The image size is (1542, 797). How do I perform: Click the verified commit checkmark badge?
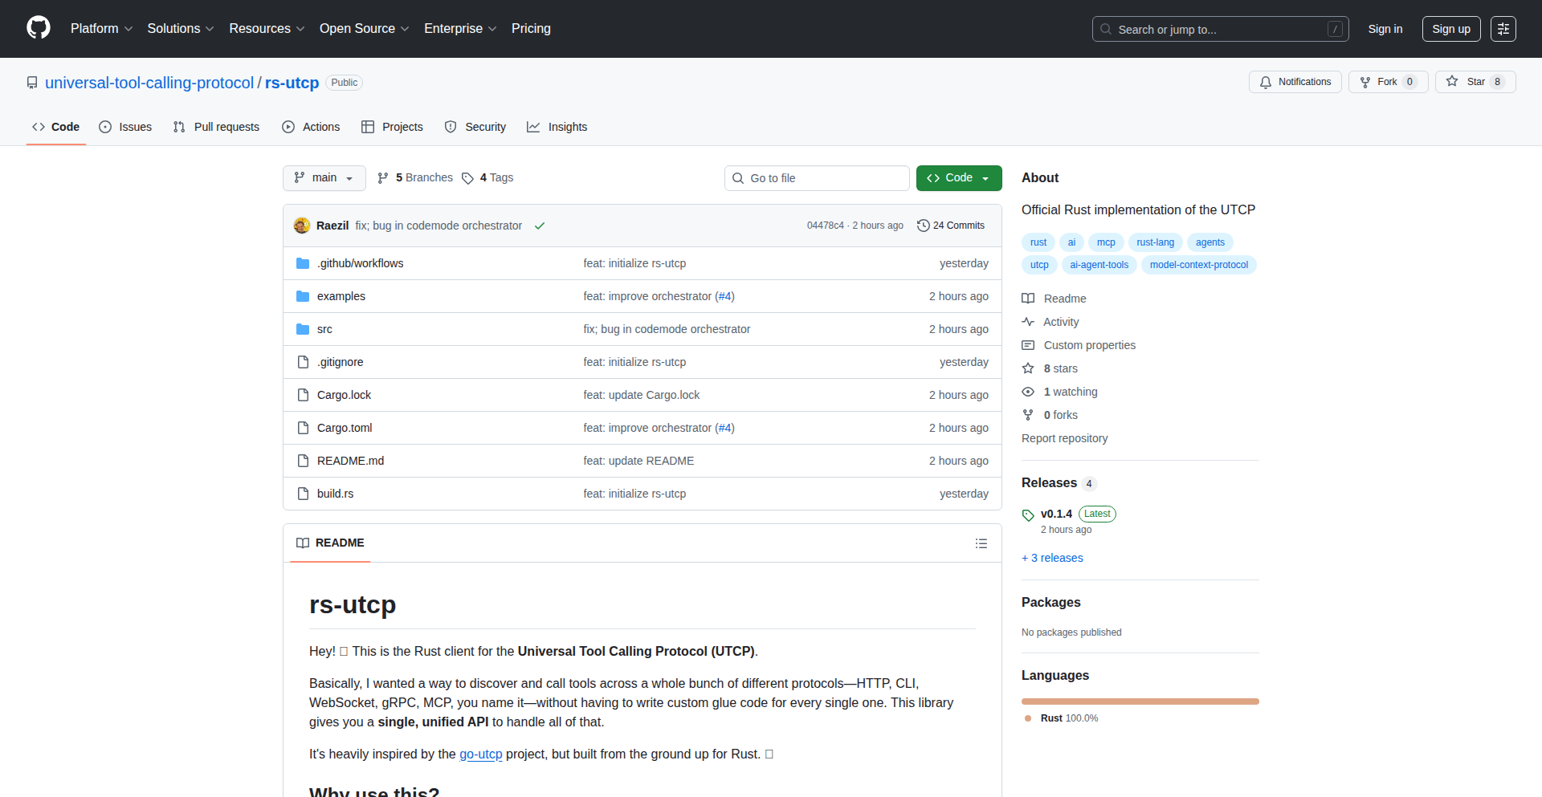point(539,226)
